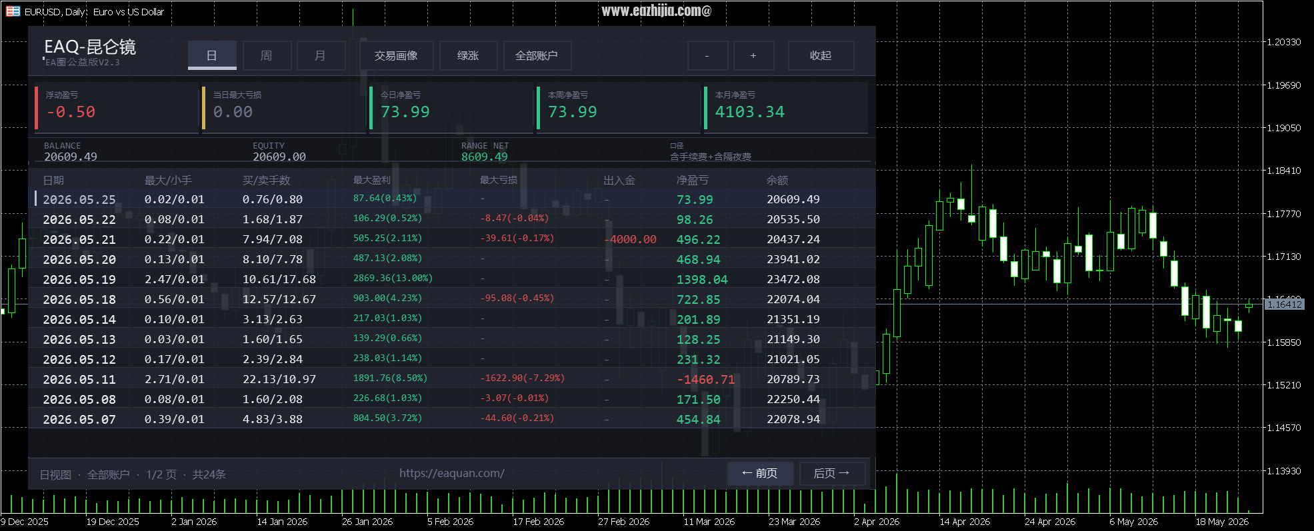
Task: Collapse the panel with 收起 button
Action: tap(821, 55)
